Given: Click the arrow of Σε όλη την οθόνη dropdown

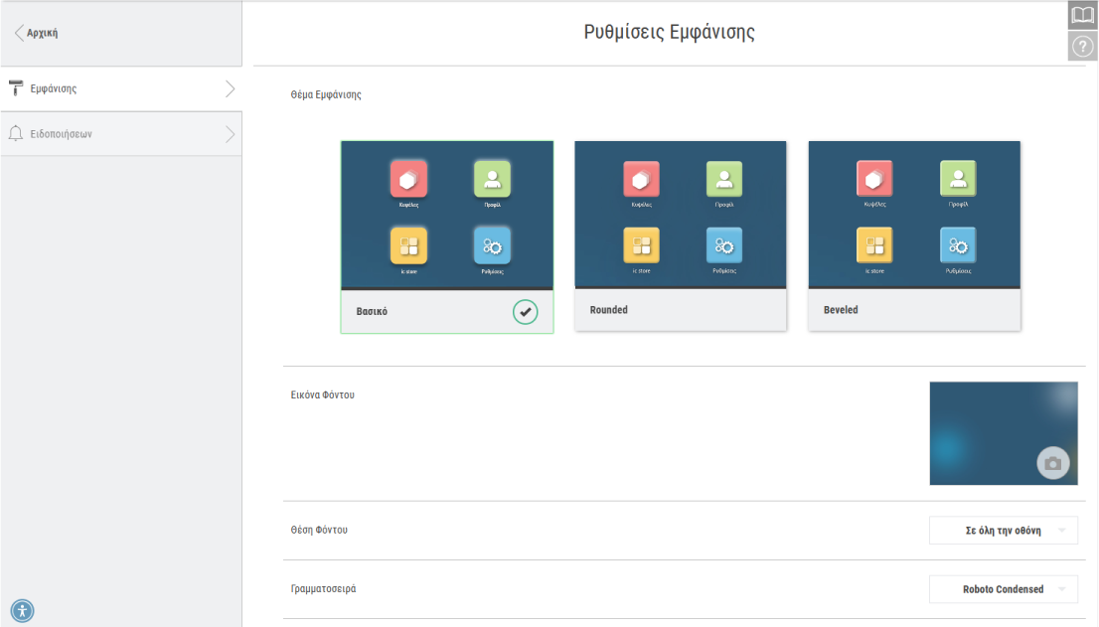Looking at the screenshot, I should tap(1062, 531).
